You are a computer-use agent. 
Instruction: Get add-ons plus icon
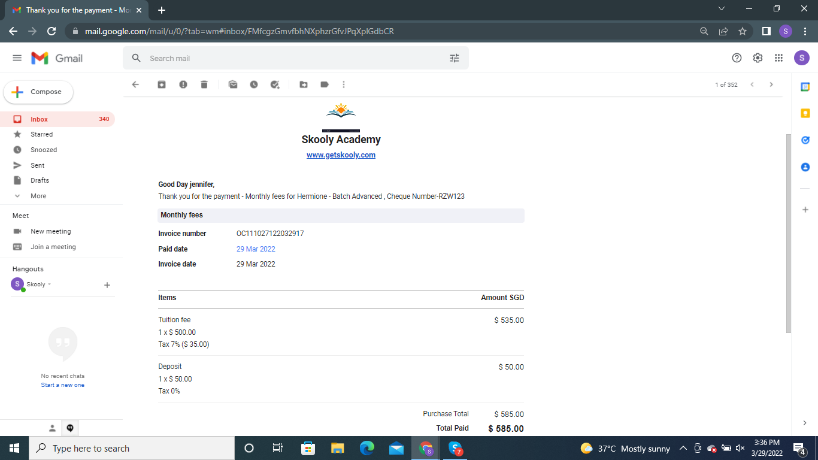[x=805, y=210]
